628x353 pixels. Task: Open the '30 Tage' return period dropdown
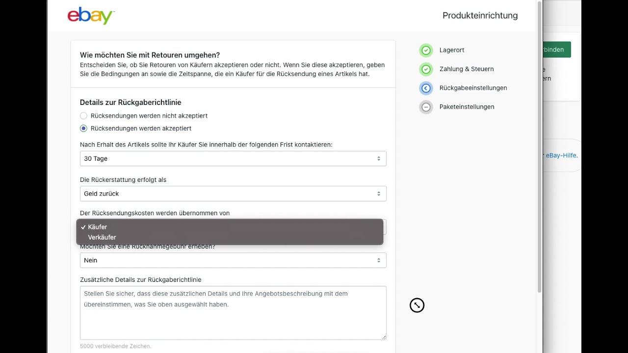tap(233, 159)
